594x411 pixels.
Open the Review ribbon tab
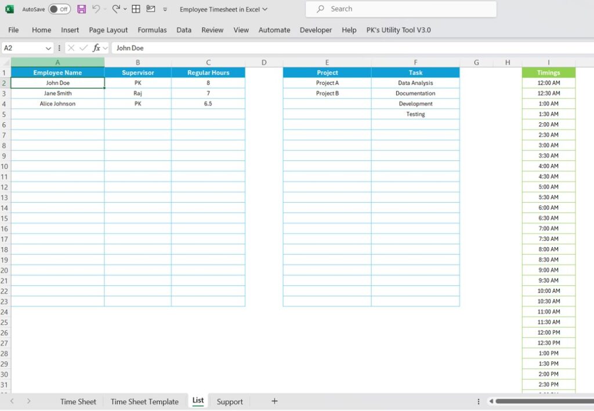(212, 30)
